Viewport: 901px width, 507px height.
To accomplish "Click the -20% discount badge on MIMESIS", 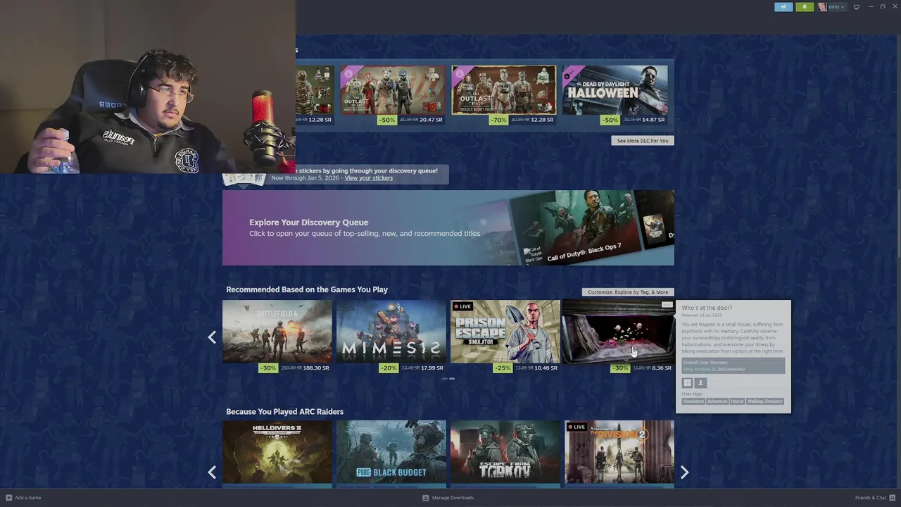I will click(389, 368).
